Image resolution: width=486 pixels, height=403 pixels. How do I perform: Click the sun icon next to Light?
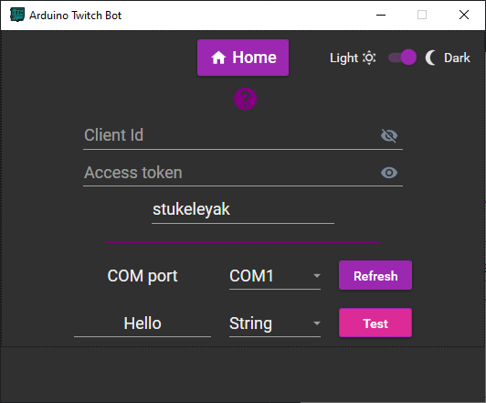pos(369,58)
